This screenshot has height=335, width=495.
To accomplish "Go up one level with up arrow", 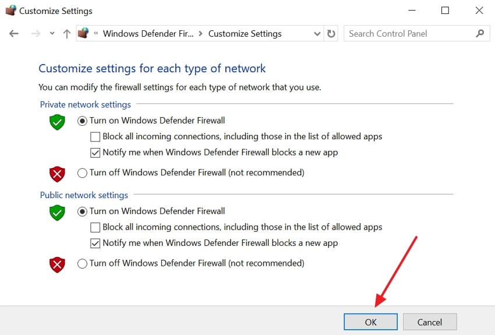I will pyautogui.click(x=66, y=33).
